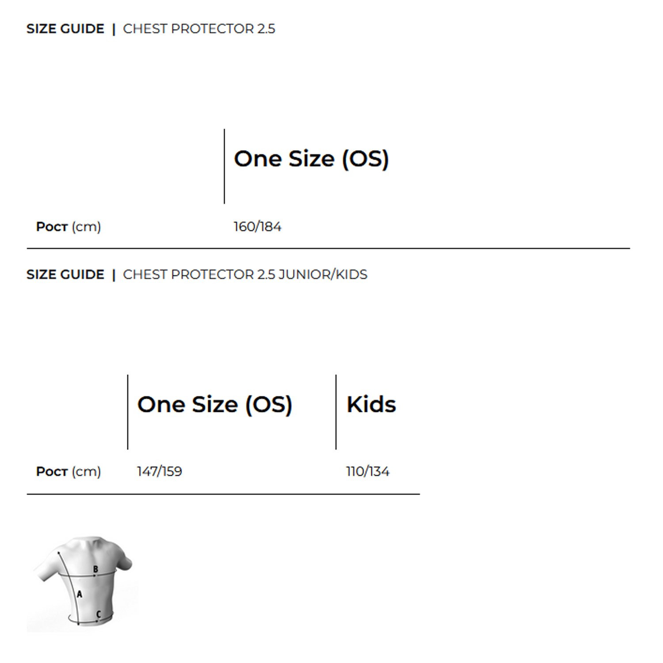This screenshot has height=663, width=663.
Task: Click the torso measurement diagram image
Action: 83,583
